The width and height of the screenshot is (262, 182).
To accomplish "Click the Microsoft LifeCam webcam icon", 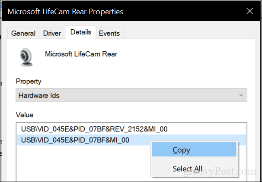I will click(x=26, y=57).
